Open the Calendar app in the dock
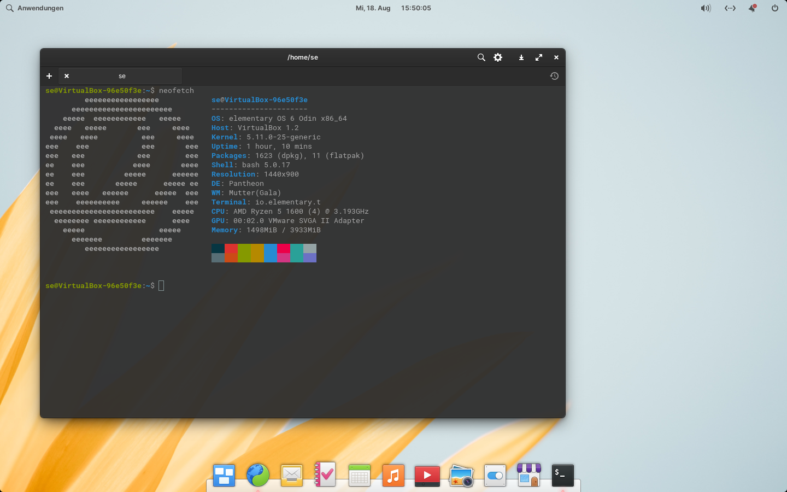787x492 pixels. click(x=360, y=475)
